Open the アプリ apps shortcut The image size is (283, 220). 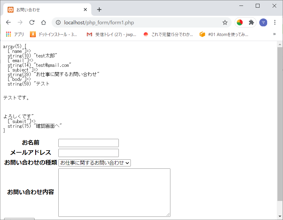click(x=15, y=34)
